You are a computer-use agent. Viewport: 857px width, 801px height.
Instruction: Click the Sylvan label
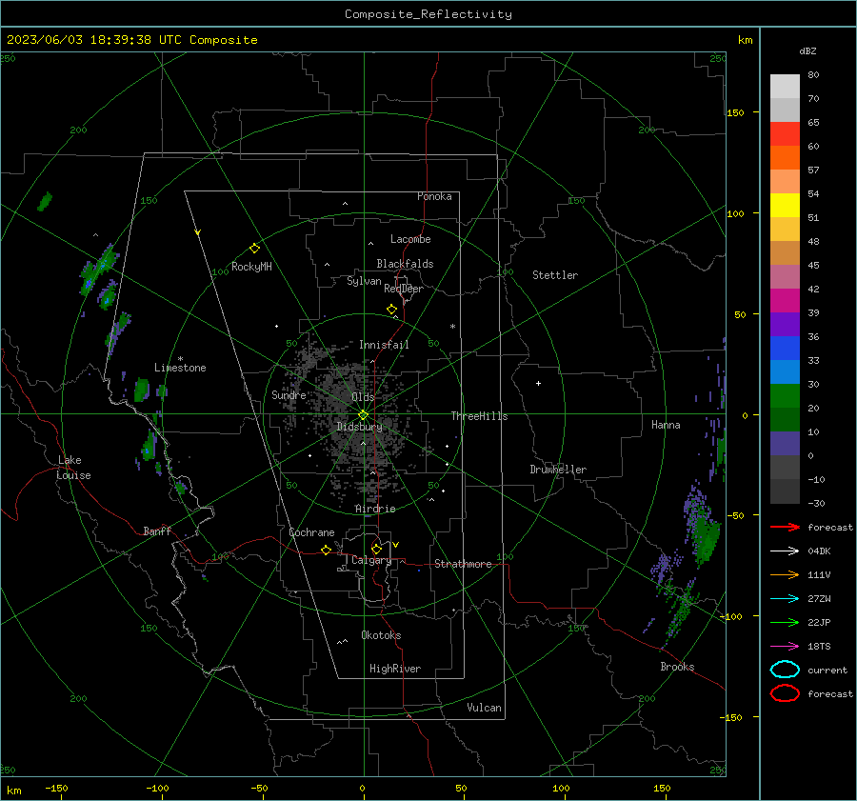[364, 281]
